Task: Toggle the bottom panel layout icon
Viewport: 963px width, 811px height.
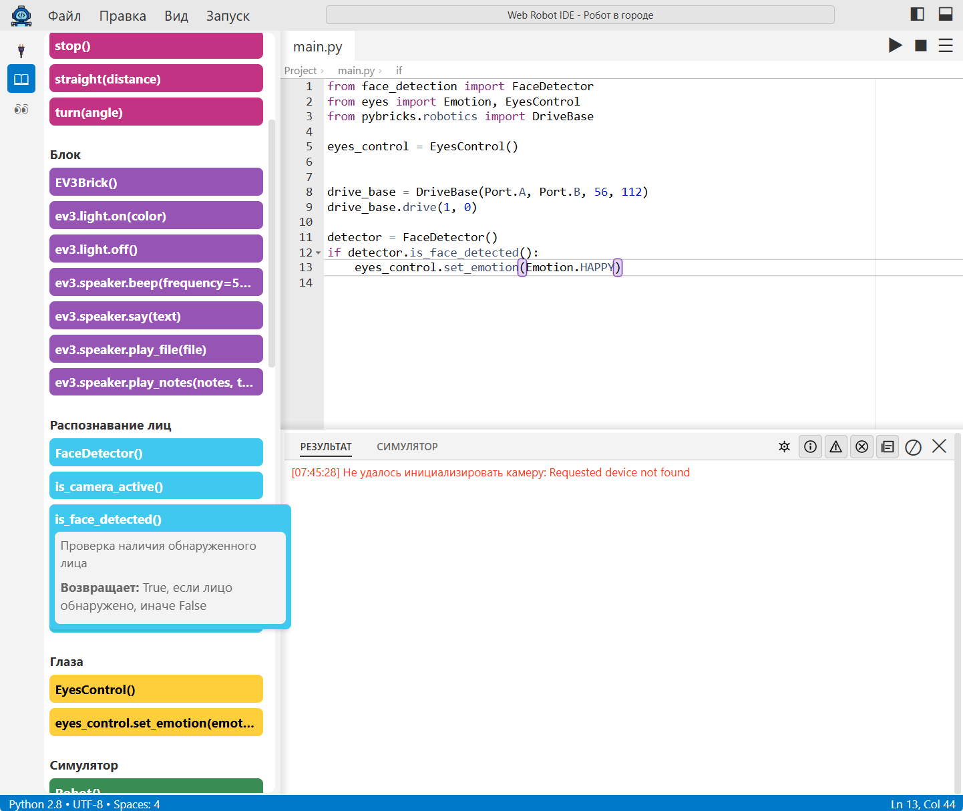Action: click(x=946, y=14)
